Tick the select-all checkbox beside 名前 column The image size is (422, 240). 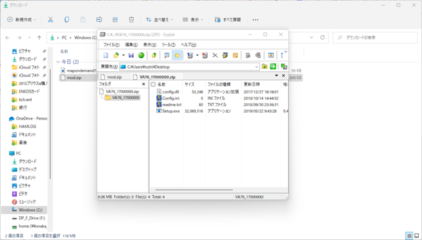(x=154, y=84)
